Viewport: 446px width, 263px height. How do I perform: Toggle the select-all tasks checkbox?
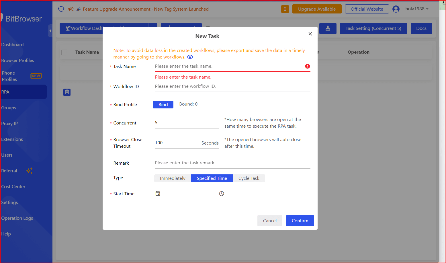(x=64, y=52)
